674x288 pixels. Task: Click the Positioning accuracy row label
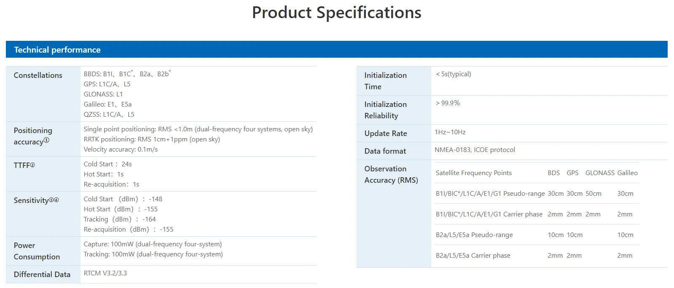coord(32,136)
